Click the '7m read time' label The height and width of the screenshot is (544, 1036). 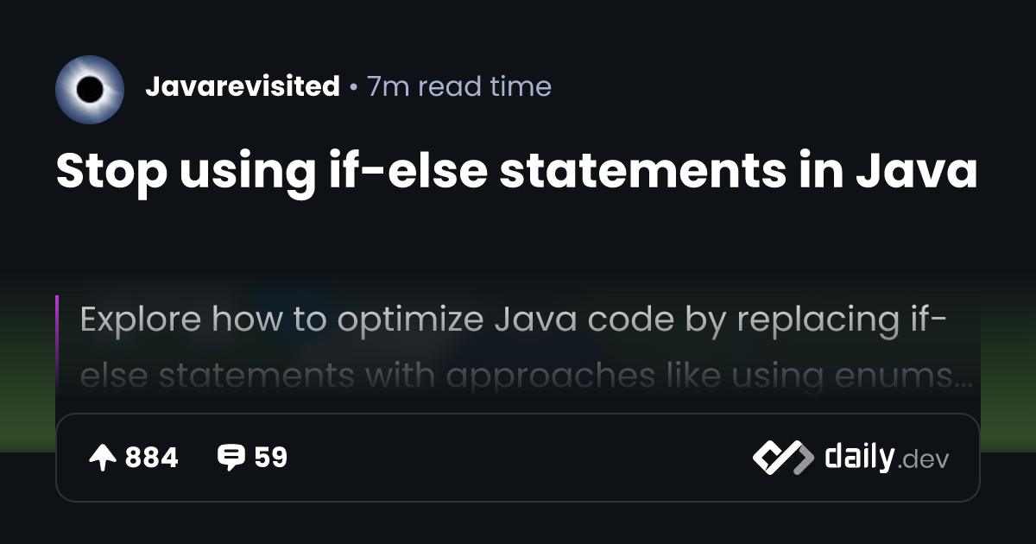[459, 86]
